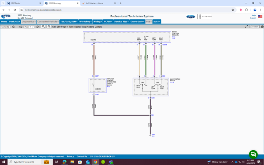Expand the PDI menu
Viewport: 264px width, 165px height.
coord(149,21)
